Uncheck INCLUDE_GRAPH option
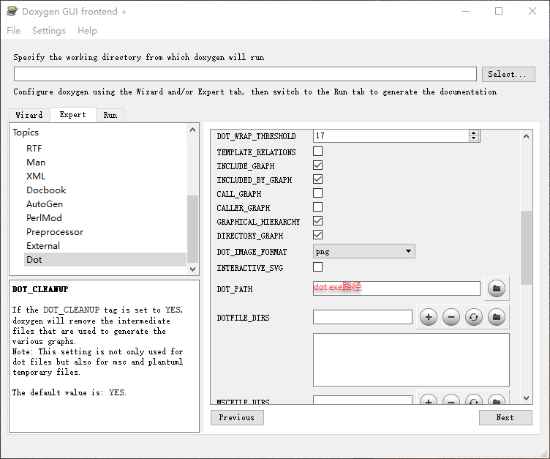The image size is (550, 459). [318, 165]
